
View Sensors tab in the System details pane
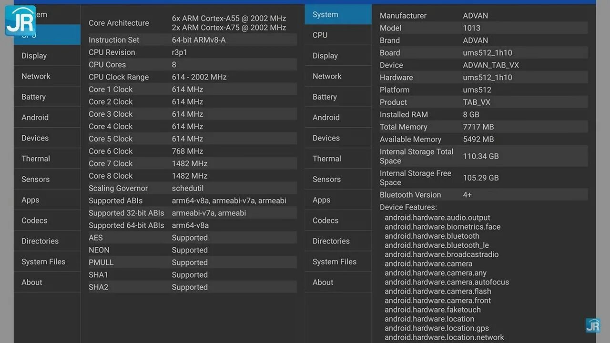click(338, 179)
